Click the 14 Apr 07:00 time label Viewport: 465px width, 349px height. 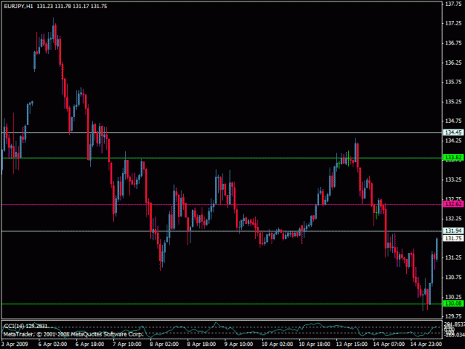point(389,345)
